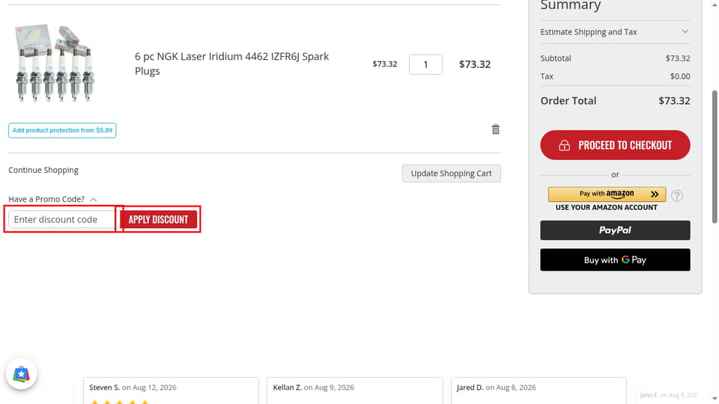Image resolution: width=719 pixels, height=404 pixels.
Task: Delete the spark plugs item with trash icon
Action: (495, 129)
